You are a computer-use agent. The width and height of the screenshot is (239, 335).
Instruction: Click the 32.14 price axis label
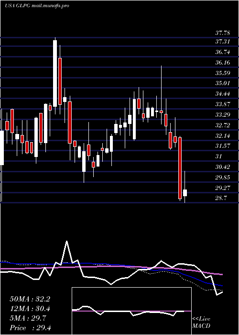pyautogui.click(x=222, y=135)
